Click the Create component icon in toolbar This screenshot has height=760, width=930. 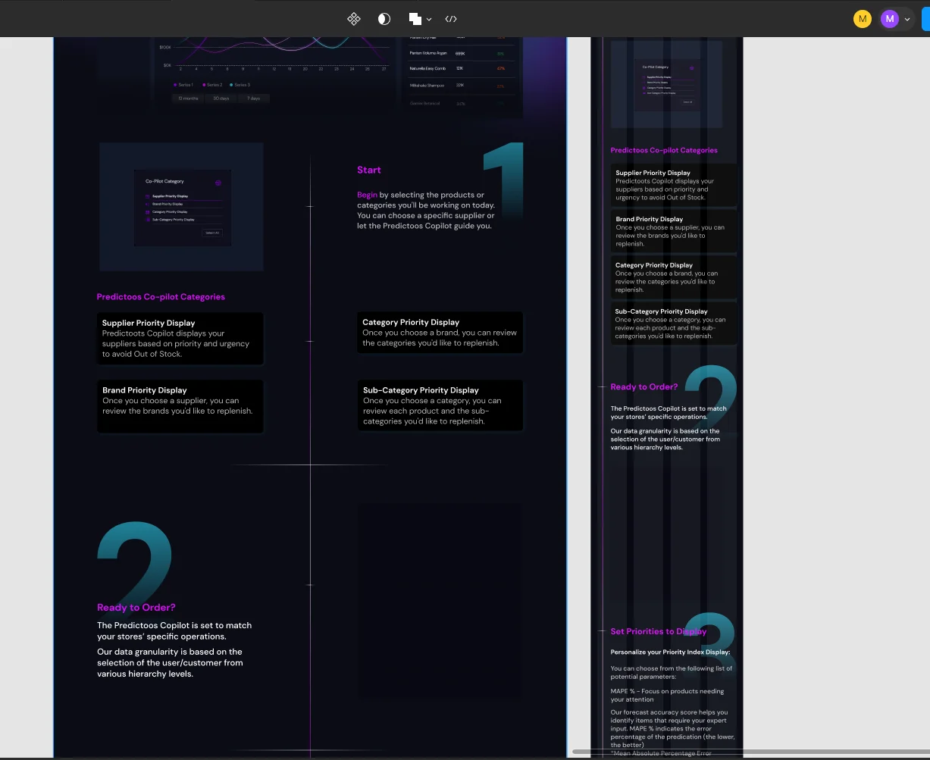point(354,19)
